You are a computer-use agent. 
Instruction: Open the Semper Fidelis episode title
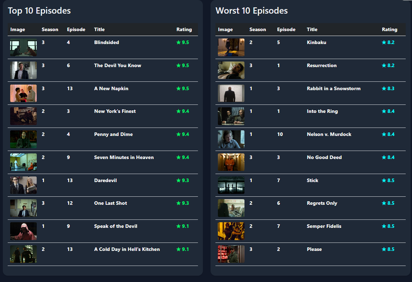pyautogui.click(x=324, y=226)
